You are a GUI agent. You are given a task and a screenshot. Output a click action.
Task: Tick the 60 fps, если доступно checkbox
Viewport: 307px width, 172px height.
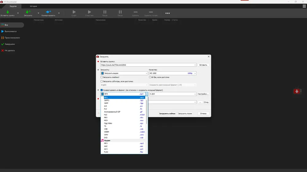pyautogui.click(x=150, y=77)
